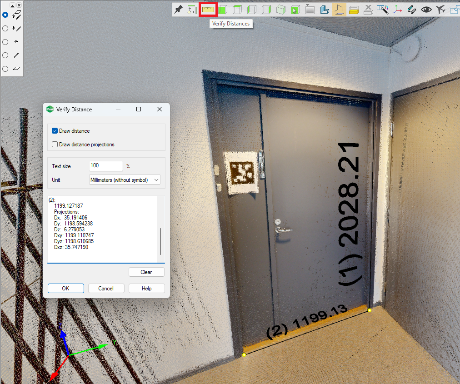
Task: Select the point-only snap radio button
Action: (x=5, y=42)
